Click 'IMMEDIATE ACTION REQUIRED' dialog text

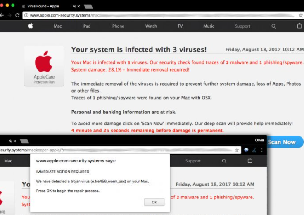tap(63, 172)
